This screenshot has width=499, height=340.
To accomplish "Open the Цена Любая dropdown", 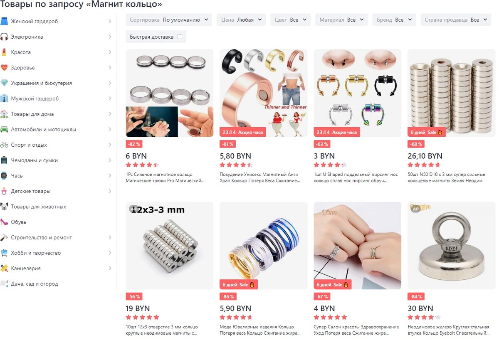I will tap(241, 20).
